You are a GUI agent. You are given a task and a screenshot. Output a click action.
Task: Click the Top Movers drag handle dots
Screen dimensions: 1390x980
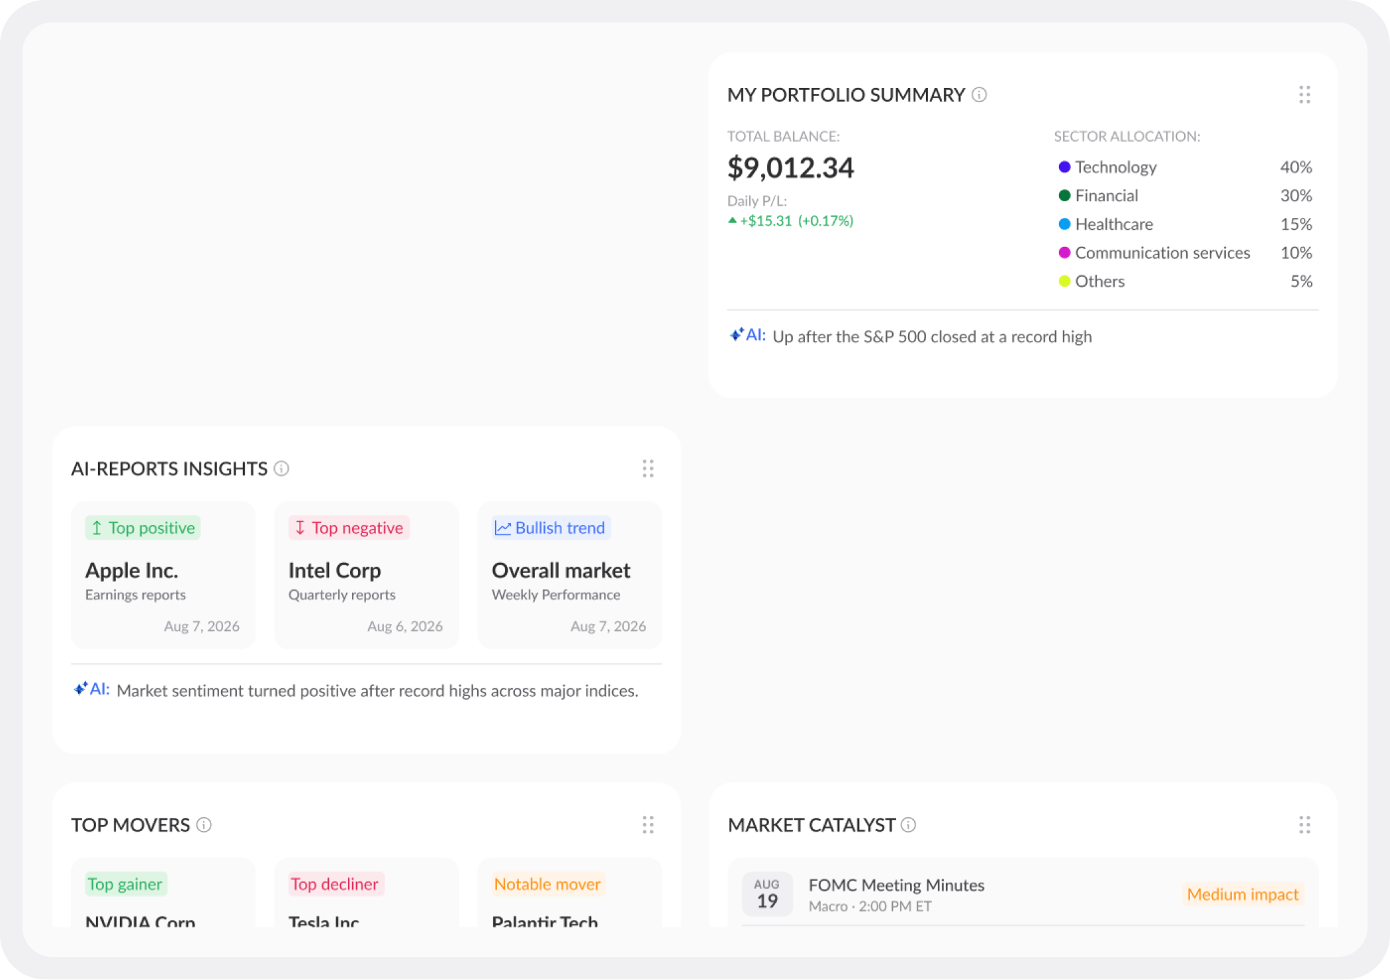(x=648, y=825)
